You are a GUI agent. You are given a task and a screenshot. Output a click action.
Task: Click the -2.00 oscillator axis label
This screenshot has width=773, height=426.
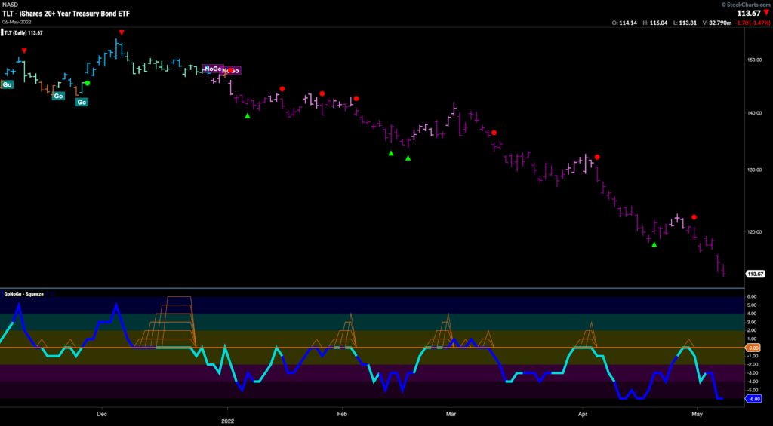(752, 364)
